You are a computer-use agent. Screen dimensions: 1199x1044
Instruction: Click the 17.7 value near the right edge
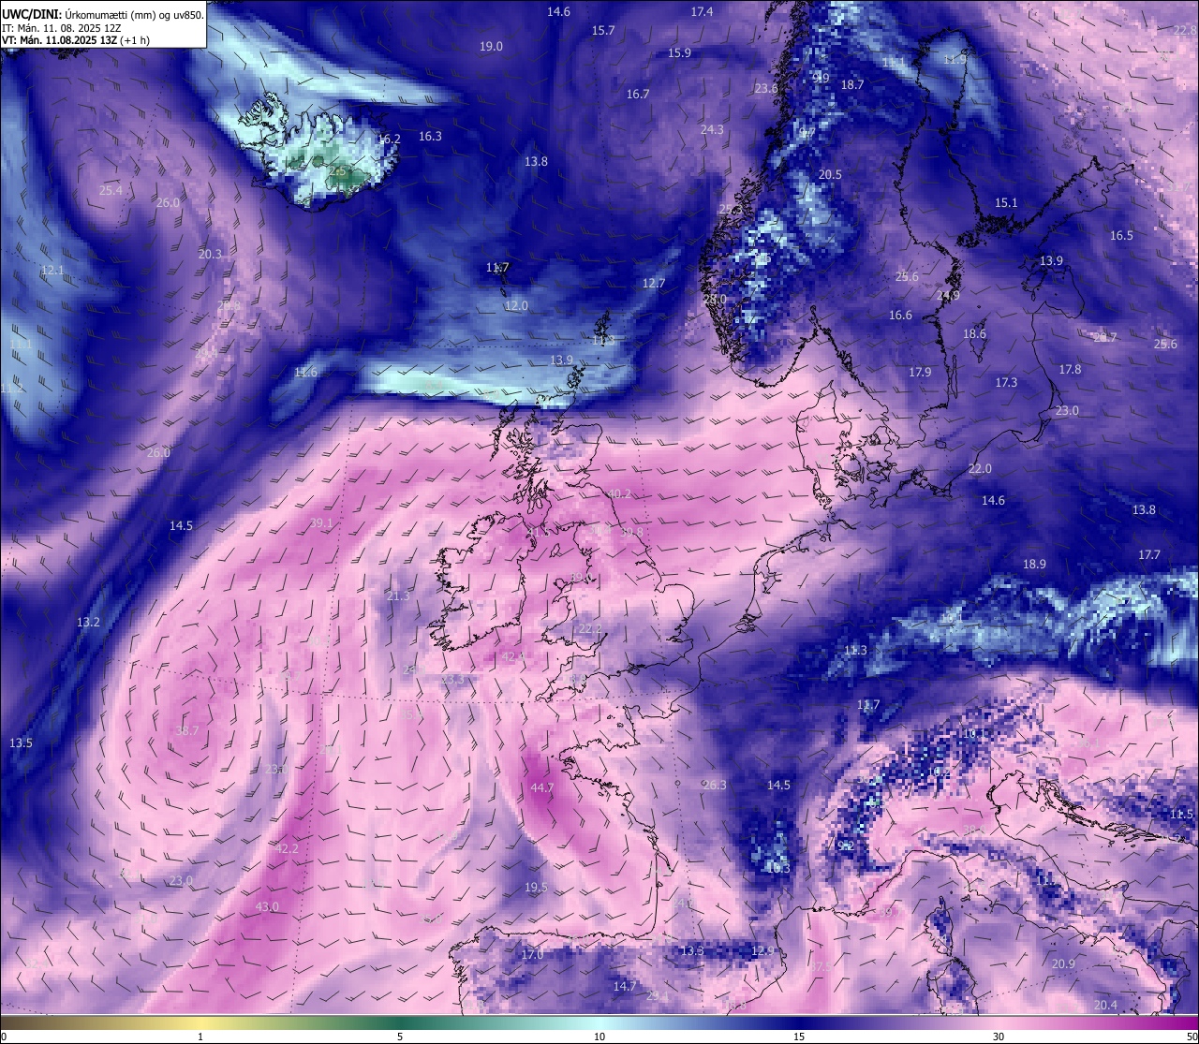click(x=1149, y=555)
